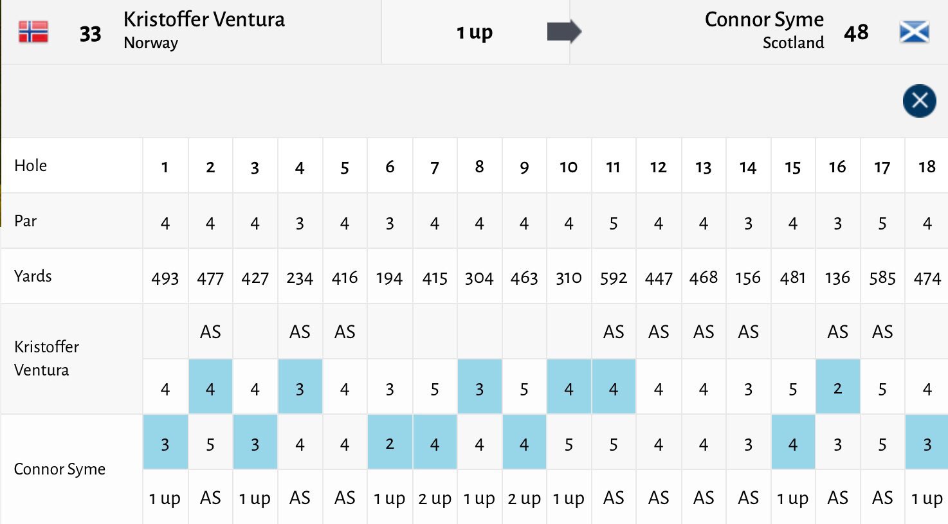Select hole 18 column header

click(x=927, y=167)
